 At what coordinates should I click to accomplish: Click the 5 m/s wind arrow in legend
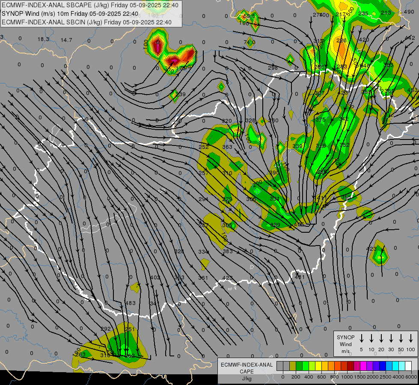(361, 338)
